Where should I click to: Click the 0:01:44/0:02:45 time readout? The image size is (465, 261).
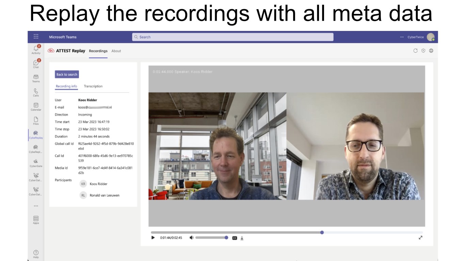tap(171, 238)
